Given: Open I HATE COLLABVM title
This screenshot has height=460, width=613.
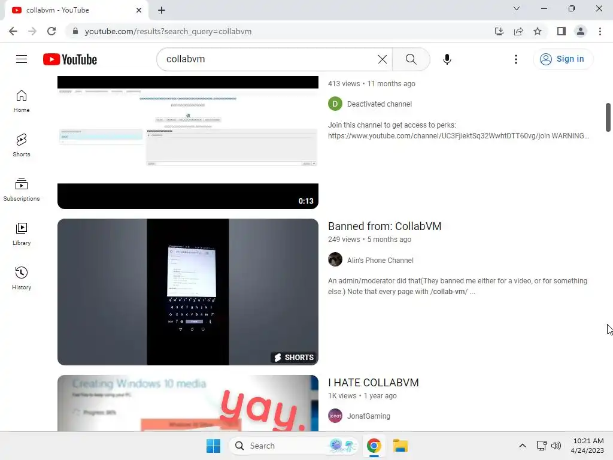Looking at the screenshot, I should pyautogui.click(x=374, y=383).
